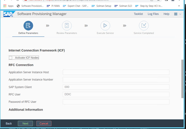Click the SAP logo
The image size is (186, 129).
9,14
